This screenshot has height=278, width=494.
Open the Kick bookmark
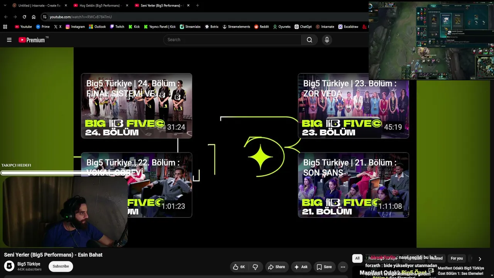134,27
